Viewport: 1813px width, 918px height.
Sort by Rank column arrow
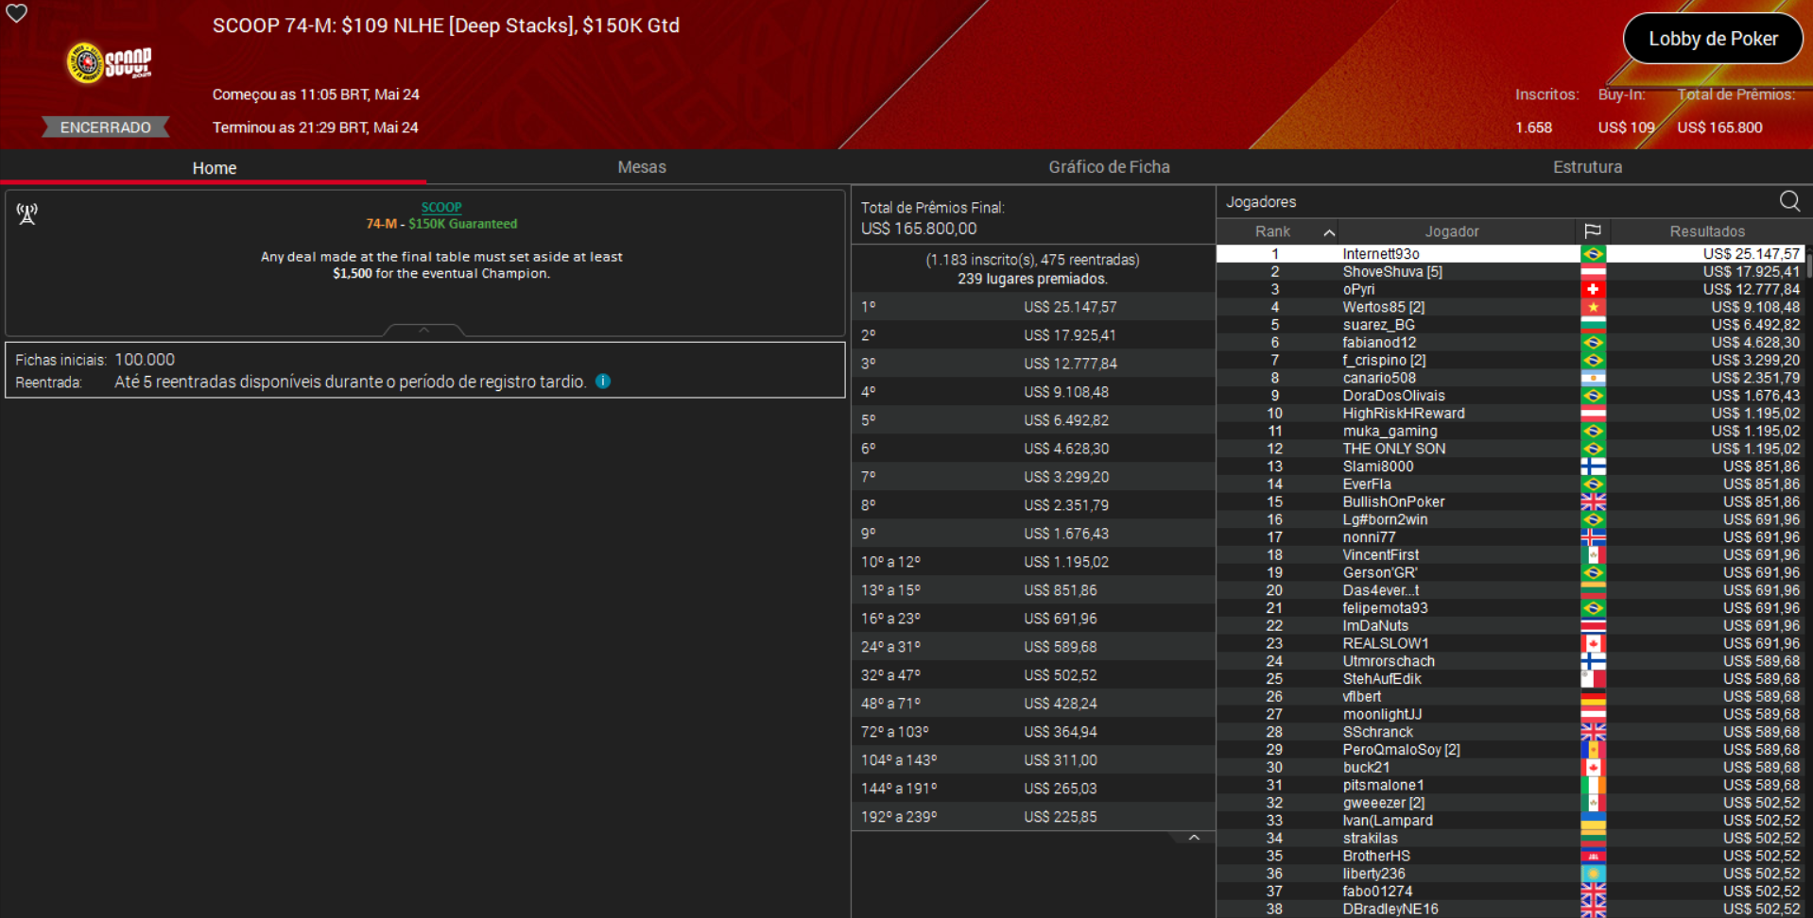tap(1329, 232)
